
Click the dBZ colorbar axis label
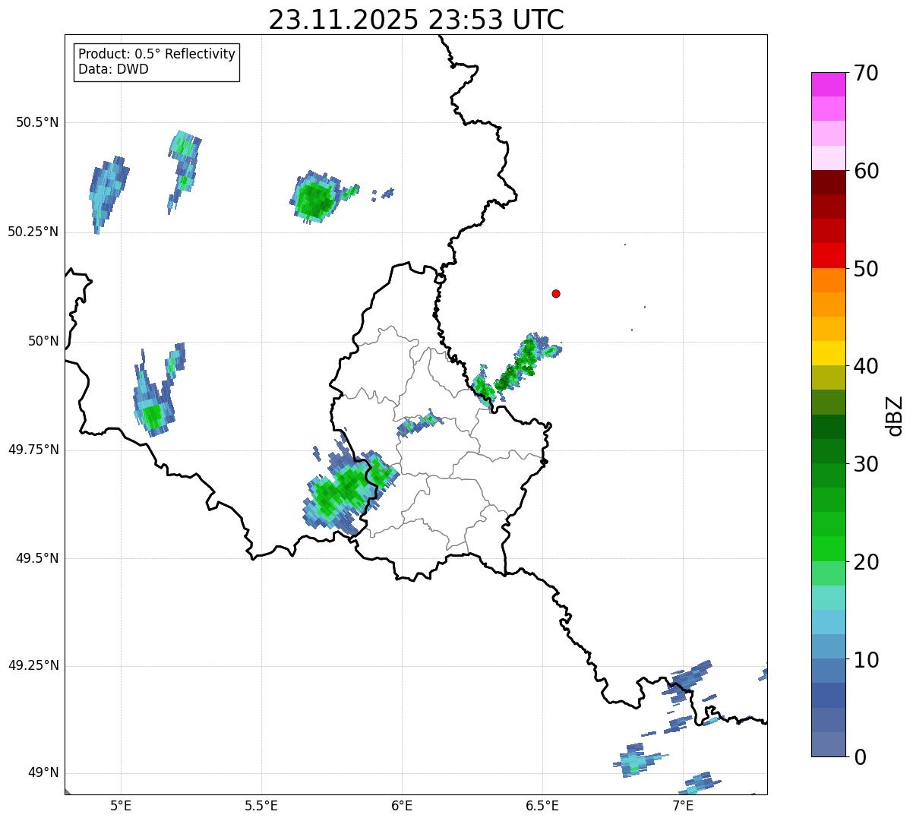click(x=895, y=415)
